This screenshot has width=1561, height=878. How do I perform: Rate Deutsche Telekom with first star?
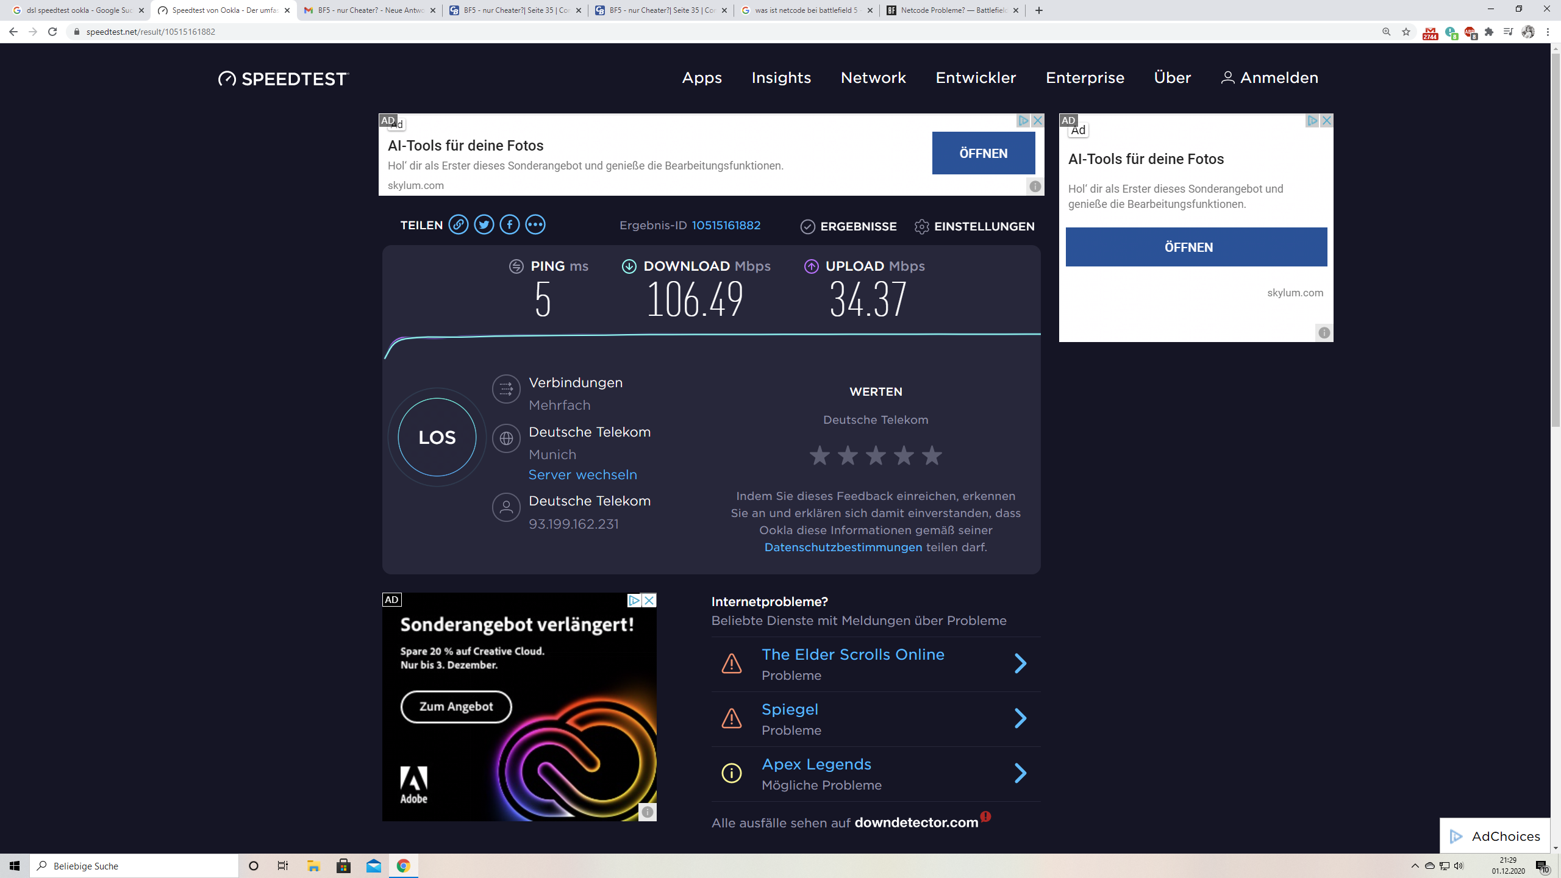coord(820,455)
